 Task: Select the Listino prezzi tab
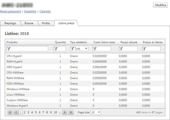pyautogui.click(x=66, y=23)
